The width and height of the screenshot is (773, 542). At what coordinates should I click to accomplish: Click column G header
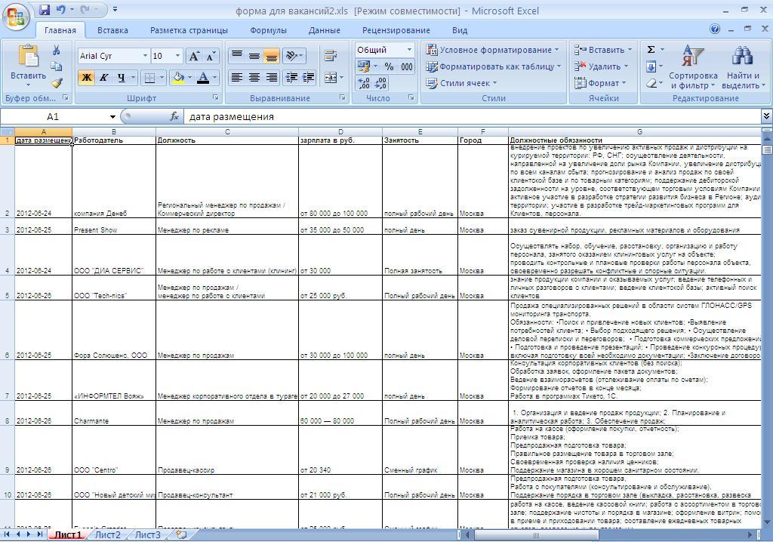pyautogui.click(x=639, y=131)
